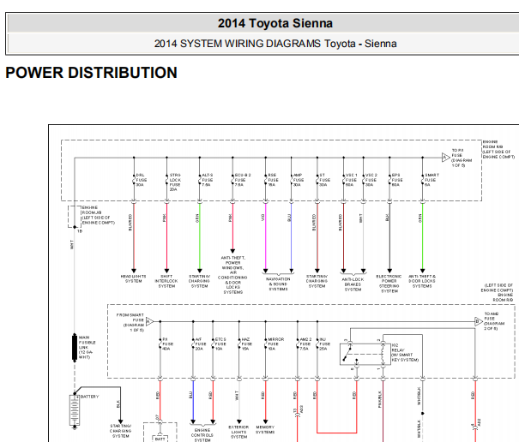This screenshot has height=442, width=519.
Task: Click the AM2 2 FUSE 7.5A label
Action: tap(305, 344)
